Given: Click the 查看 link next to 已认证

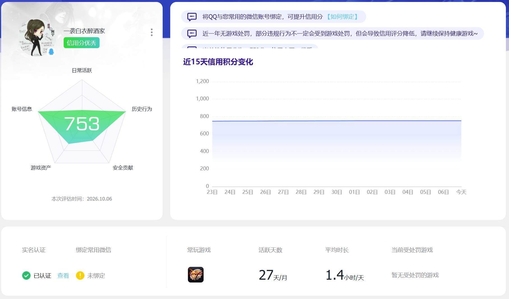Looking at the screenshot, I should pos(63,276).
